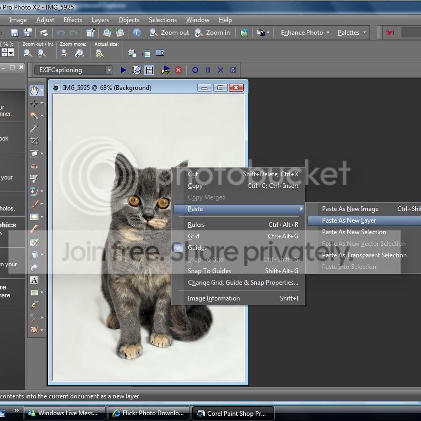Open Flickr Photo Download taskbar button
Viewport: 421px width, 421px height.
coord(148,413)
